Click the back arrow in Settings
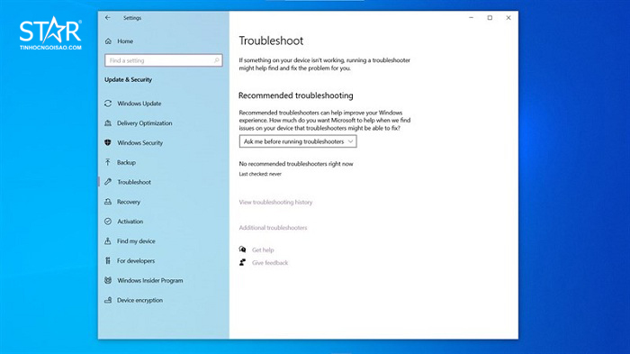 [108, 18]
